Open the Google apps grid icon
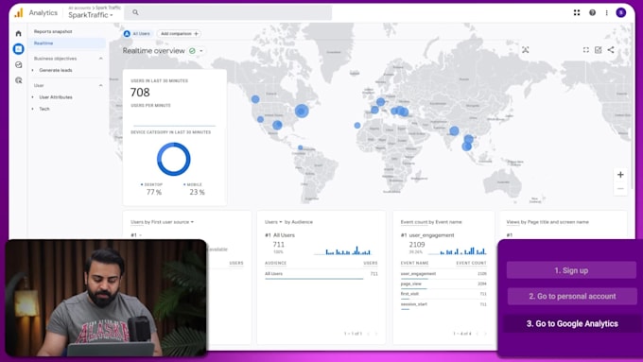643x362 pixels. pyautogui.click(x=577, y=12)
